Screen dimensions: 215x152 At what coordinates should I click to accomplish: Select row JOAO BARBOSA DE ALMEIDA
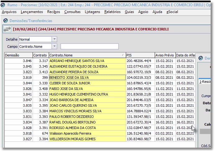[x=100, y=100]
